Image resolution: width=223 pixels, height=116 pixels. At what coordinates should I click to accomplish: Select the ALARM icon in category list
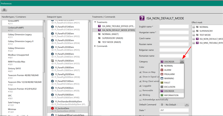click(x=162, y=70)
